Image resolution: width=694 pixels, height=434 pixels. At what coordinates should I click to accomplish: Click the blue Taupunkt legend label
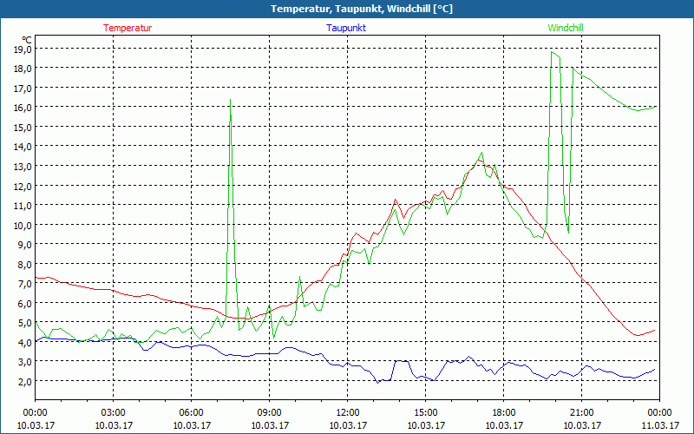[346, 28]
